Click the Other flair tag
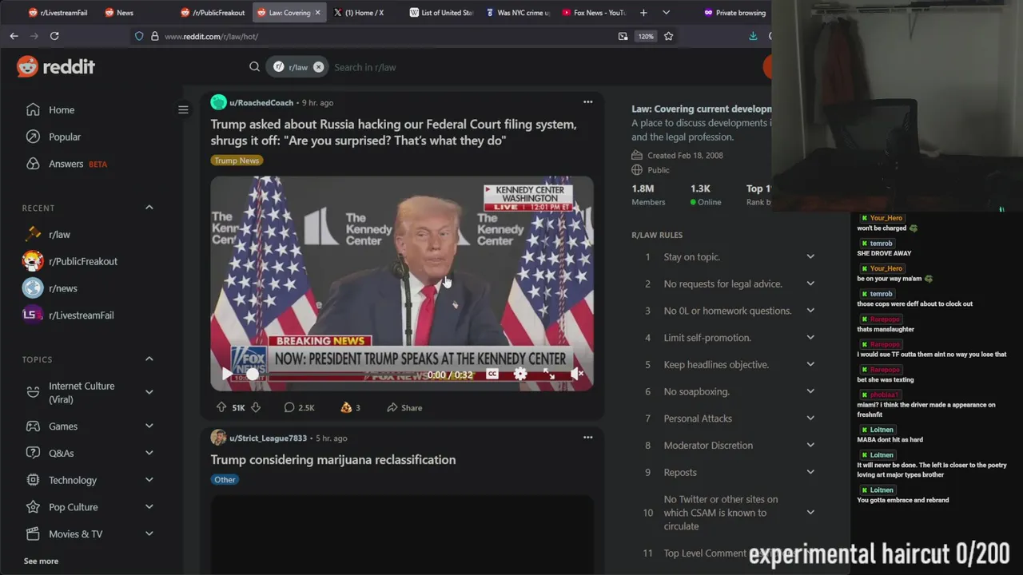1023x575 pixels. [x=225, y=480]
